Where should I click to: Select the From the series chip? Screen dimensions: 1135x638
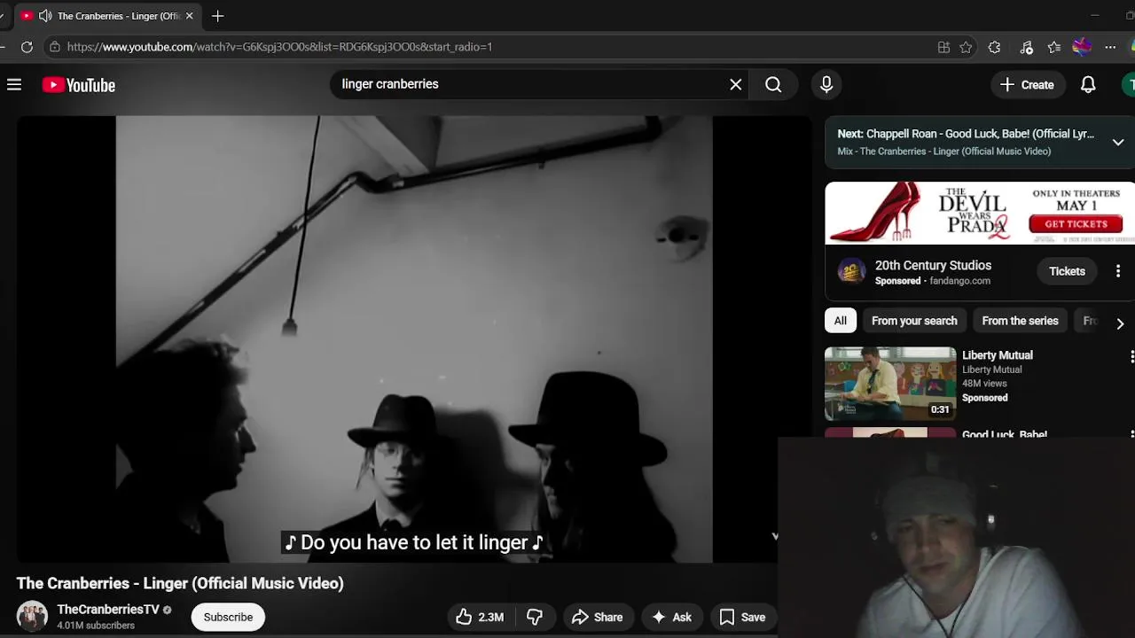point(1020,321)
